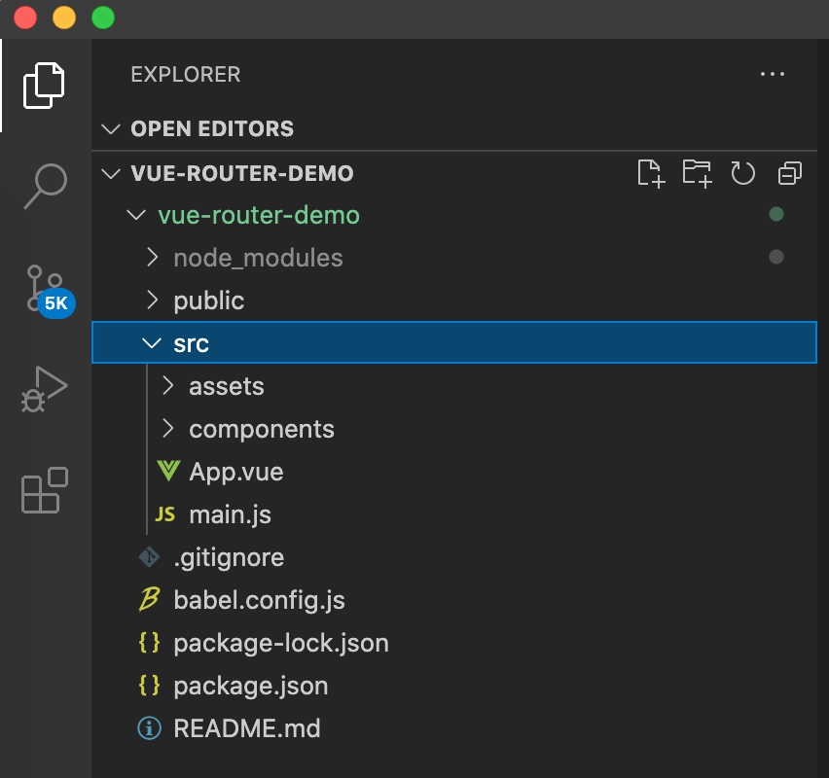Viewport: 829px width, 778px height.
Task: Click the git icon beside .gitignore
Action: (x=149, y=557)
